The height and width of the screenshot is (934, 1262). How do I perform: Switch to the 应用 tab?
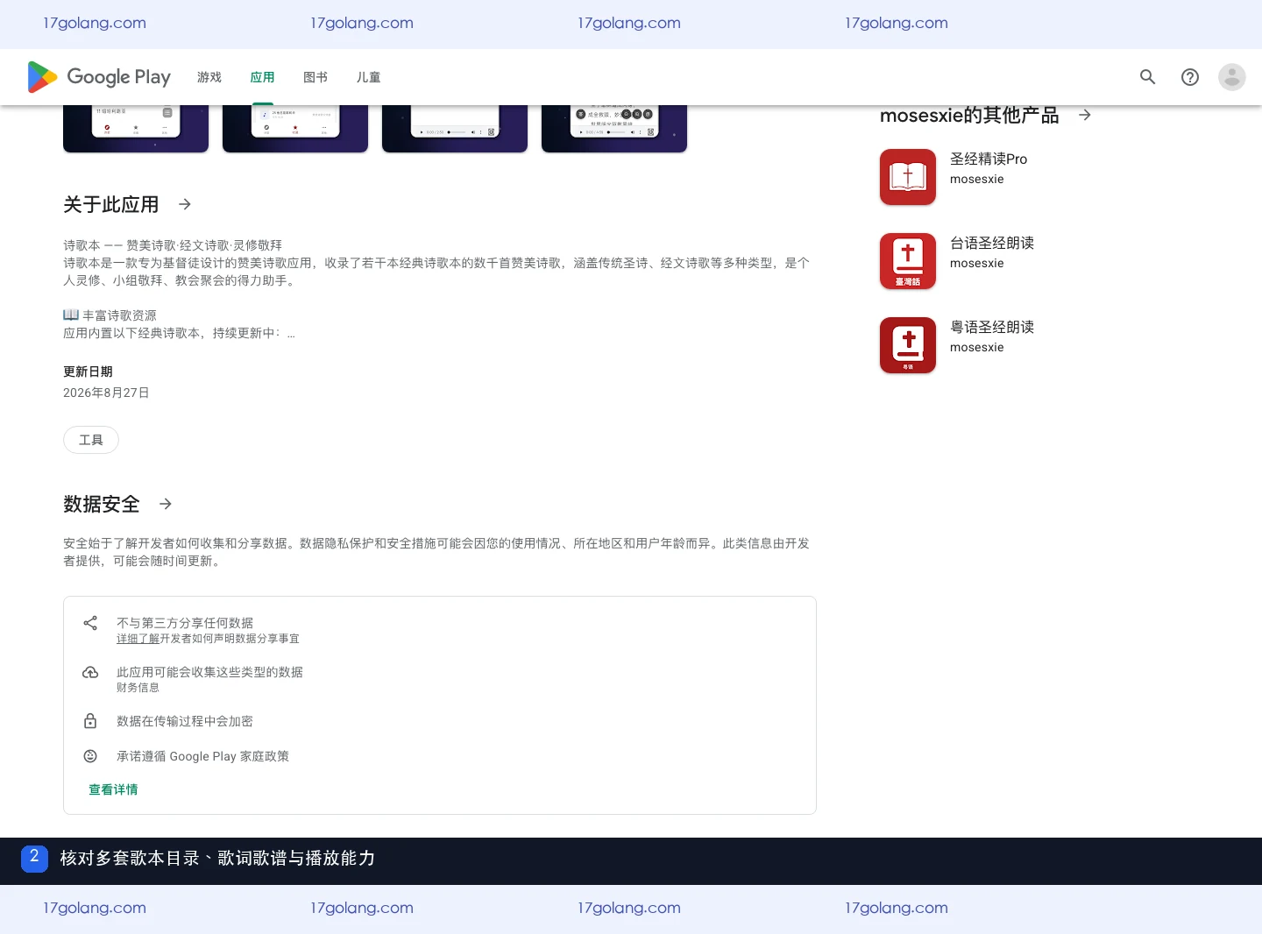click(x=263, y=77)
